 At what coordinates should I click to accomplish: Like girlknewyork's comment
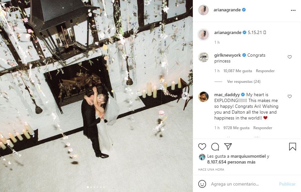290,57
